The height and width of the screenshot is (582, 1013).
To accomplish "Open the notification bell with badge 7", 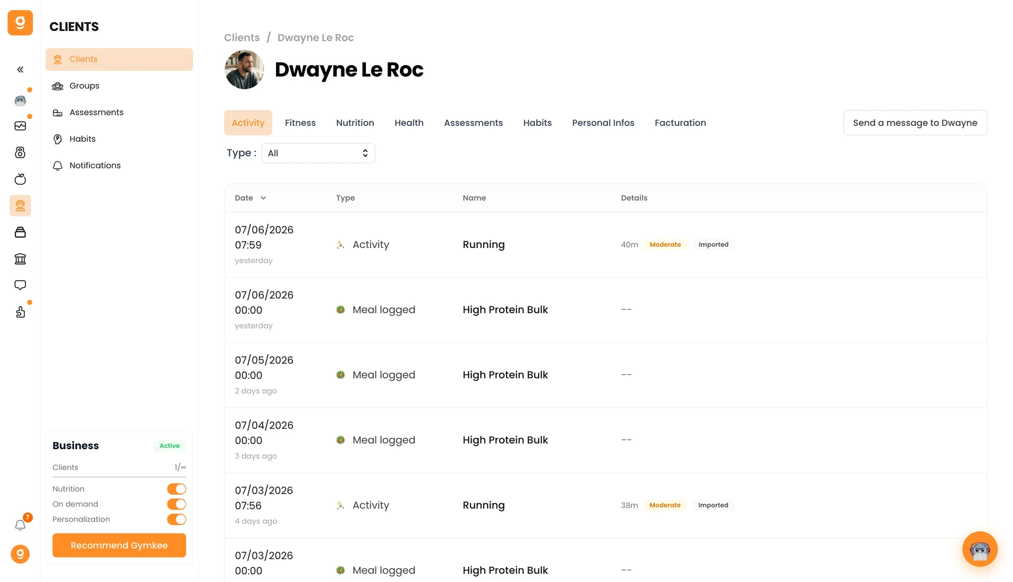I will click(20, 525).
